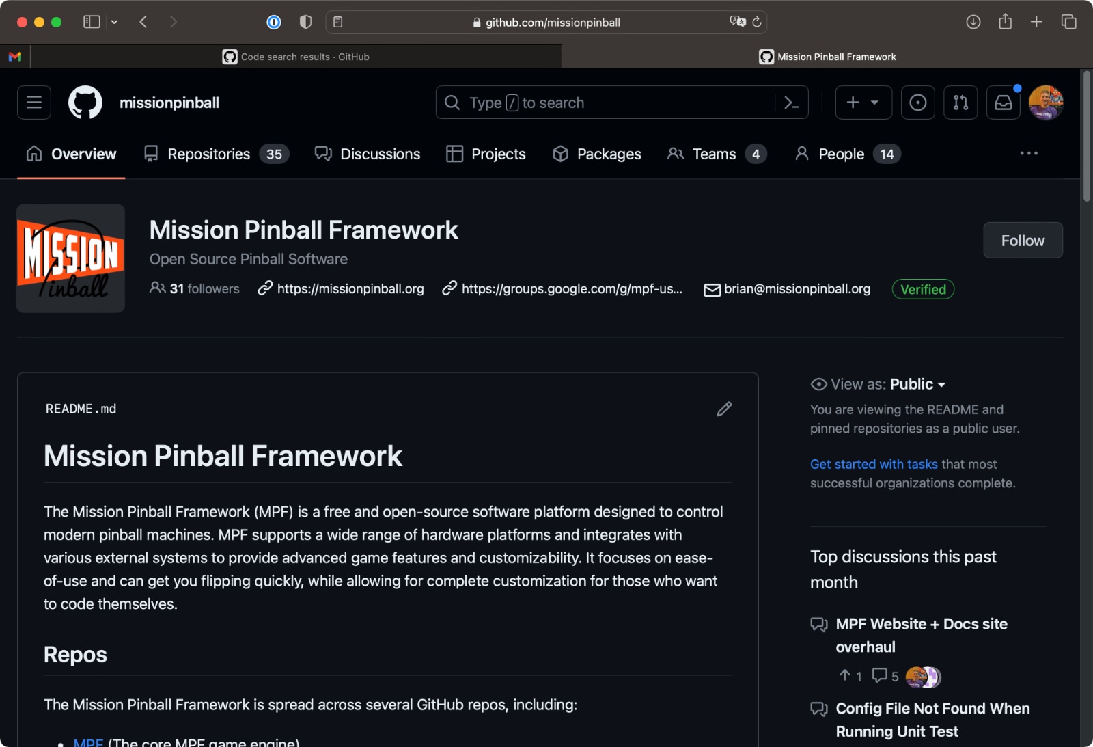Open your notifications inbox
This screenshot has height=747, width=1093.
(x=1003, y=103)
